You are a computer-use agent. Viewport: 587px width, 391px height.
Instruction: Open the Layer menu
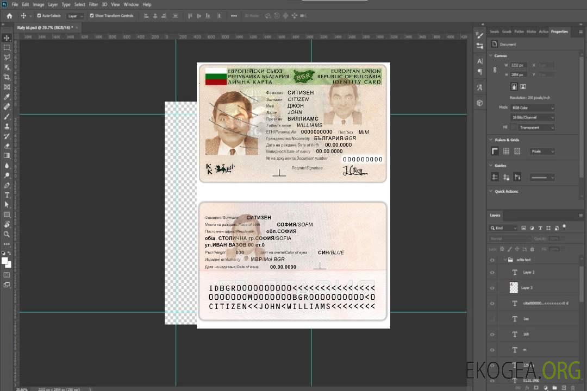click(x=53, y=4)
